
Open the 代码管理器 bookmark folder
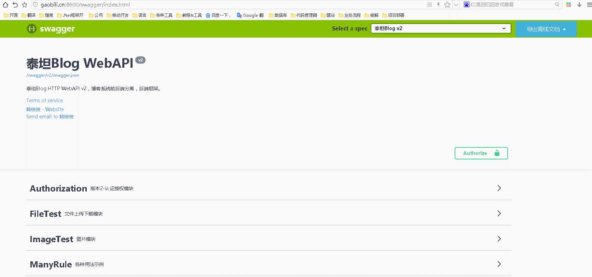pos(304,15)
